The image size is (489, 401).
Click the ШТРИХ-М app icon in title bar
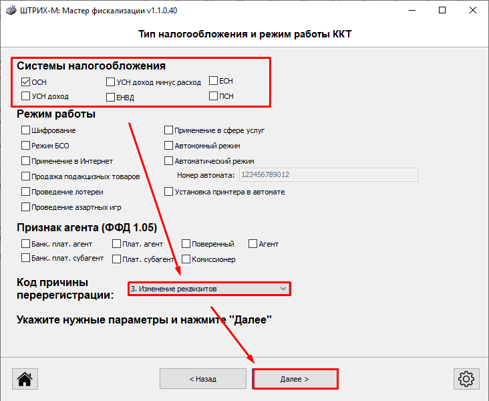[x=10, y=11]
